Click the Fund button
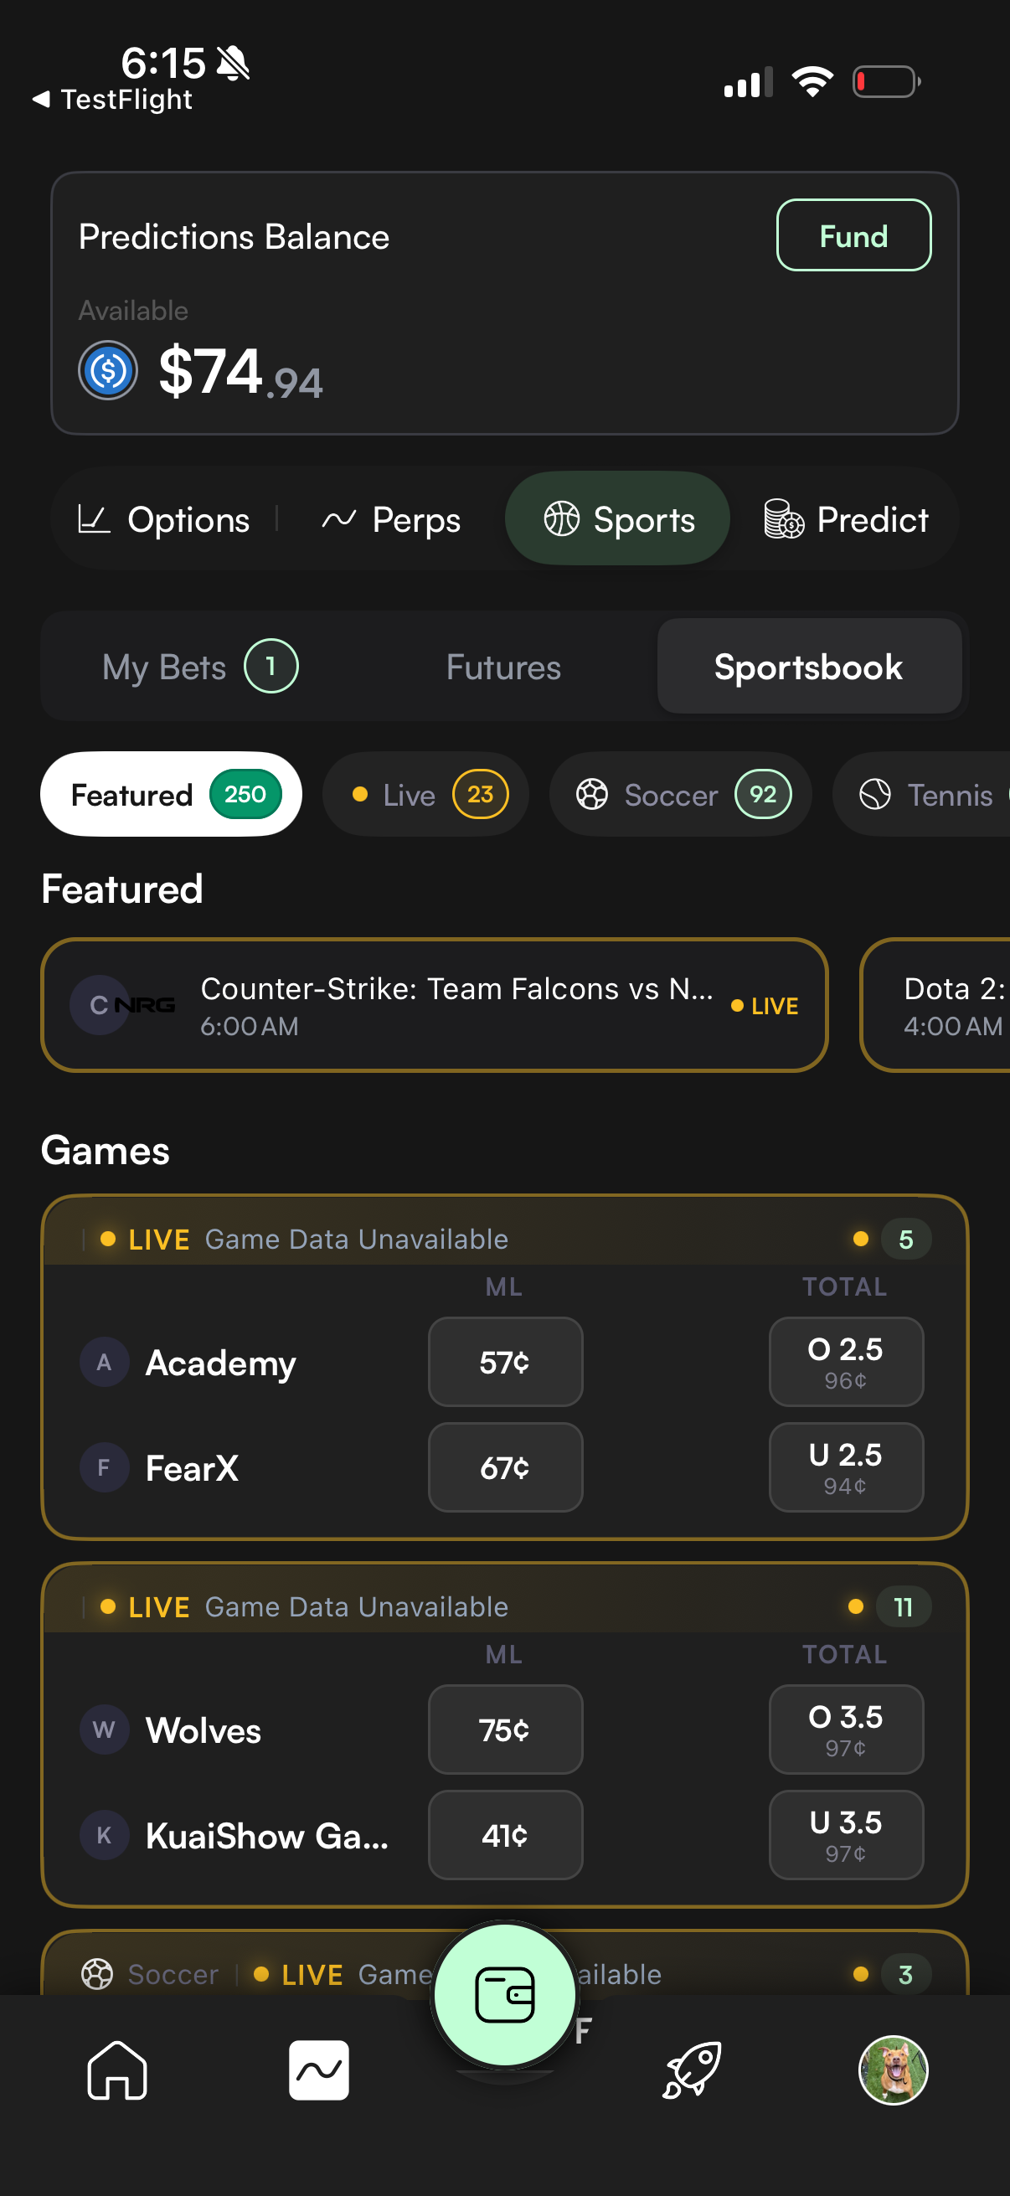 tap(853, 235)
